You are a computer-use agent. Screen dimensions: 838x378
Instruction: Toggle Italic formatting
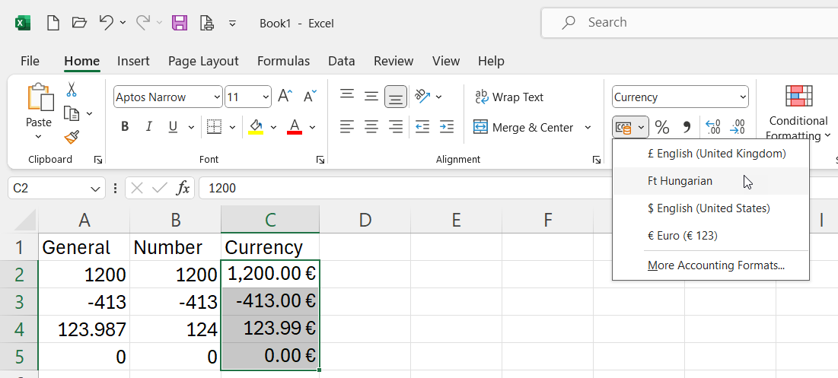149,127
